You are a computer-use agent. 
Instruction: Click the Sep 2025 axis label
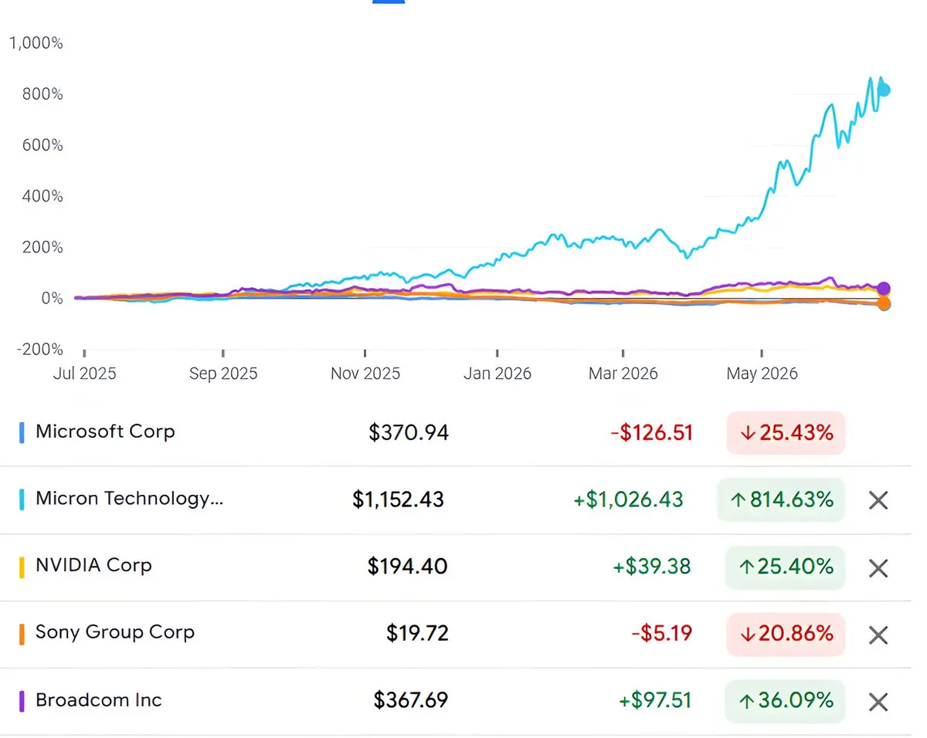point(223,374)
